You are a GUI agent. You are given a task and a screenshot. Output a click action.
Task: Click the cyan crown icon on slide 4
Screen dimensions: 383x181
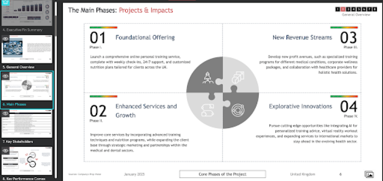click(5, 3)
